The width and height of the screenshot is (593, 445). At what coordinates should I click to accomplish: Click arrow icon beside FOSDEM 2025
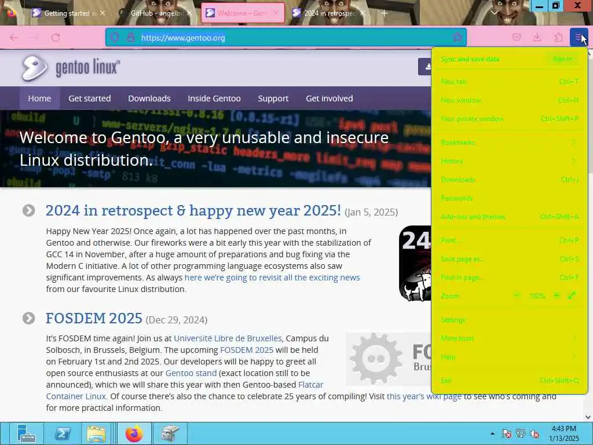(x=29, y=318)
